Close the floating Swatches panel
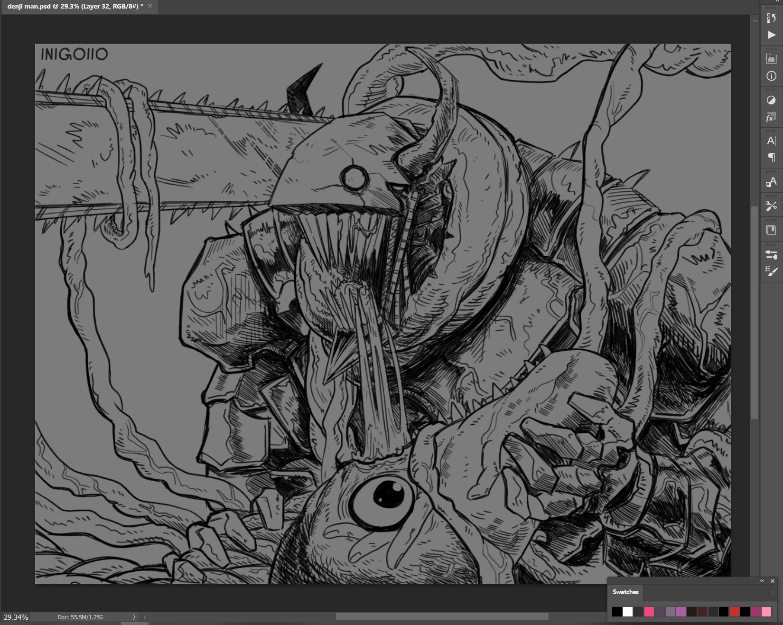 click(x=773, y=581)
